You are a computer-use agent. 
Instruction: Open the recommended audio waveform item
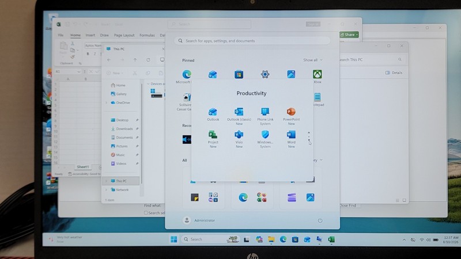coord(187,139)
